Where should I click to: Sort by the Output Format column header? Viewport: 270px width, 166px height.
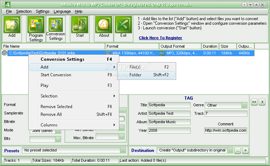click(180, 46)
